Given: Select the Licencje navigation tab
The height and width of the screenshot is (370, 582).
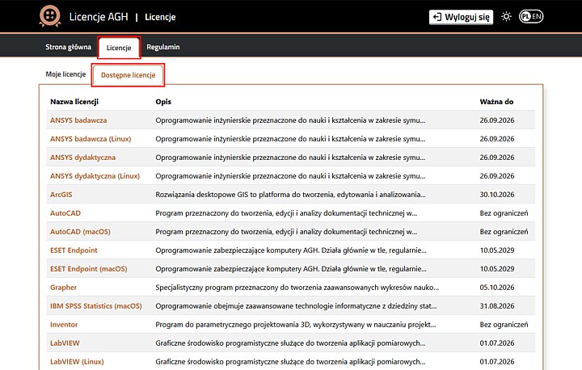Looking at the screenshot, I should coord(119,48).
